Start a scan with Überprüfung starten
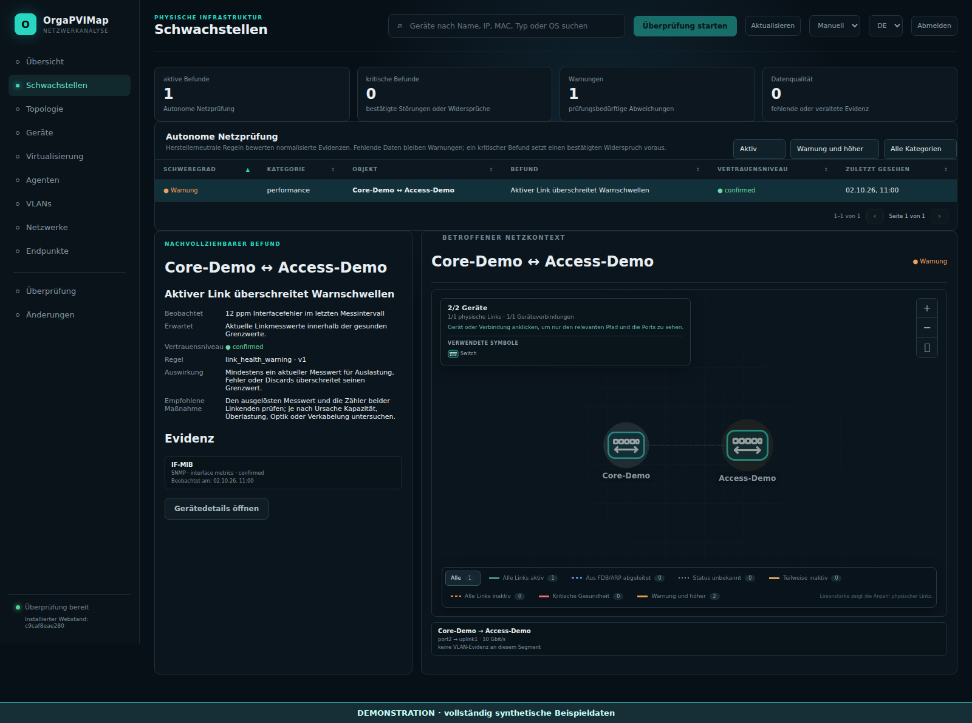 pyautogui.click(x=685, y=25)
